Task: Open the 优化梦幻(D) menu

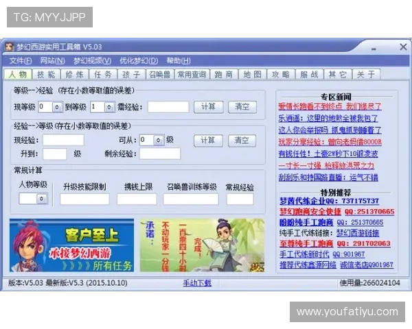Action: click(x=138, y=60)
